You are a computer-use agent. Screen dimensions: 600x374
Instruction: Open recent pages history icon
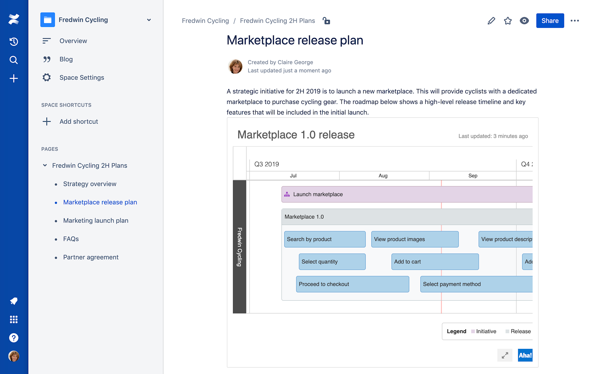click(x=14, y=41)
